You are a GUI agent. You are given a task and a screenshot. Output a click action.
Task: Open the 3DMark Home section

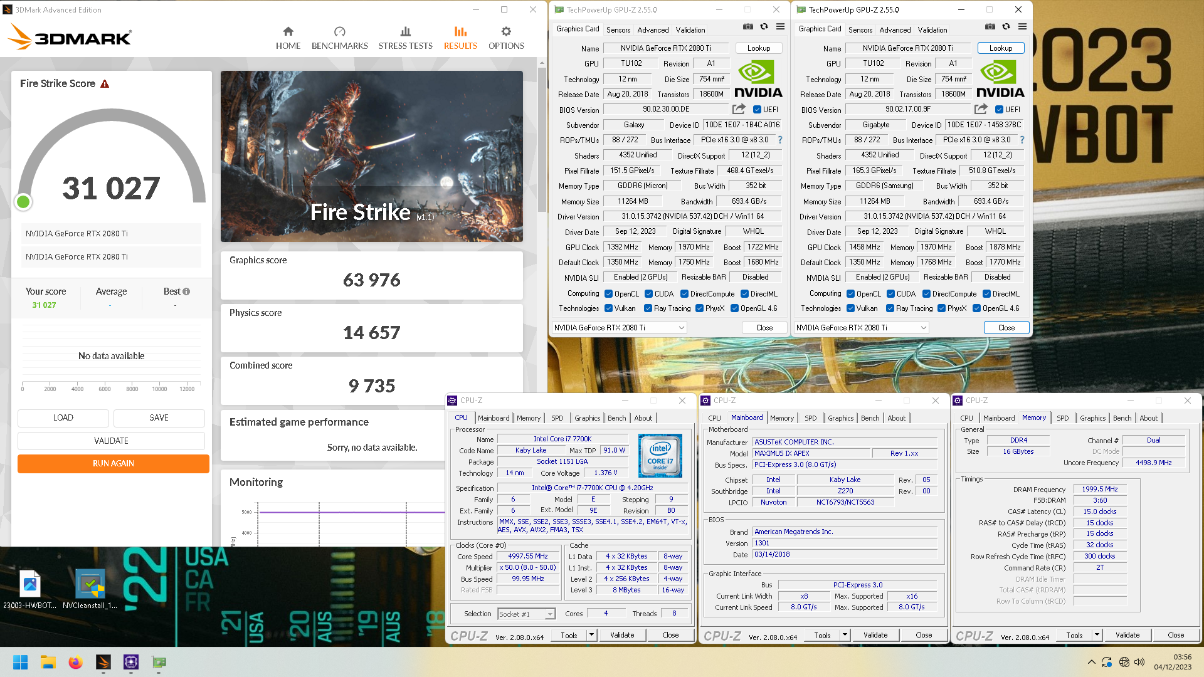coord(288,38)
